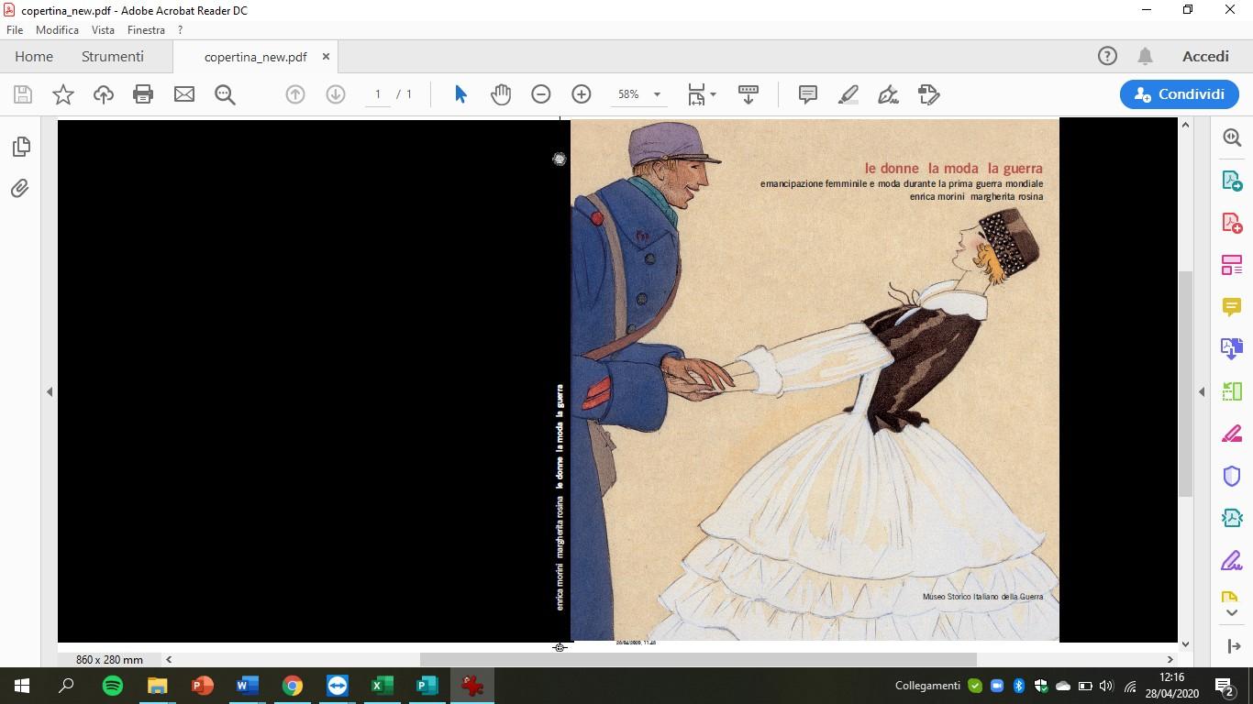Open the Finestra menu
The height and width of the screenshot is (704, 1253).
click(x=146, y=30)
